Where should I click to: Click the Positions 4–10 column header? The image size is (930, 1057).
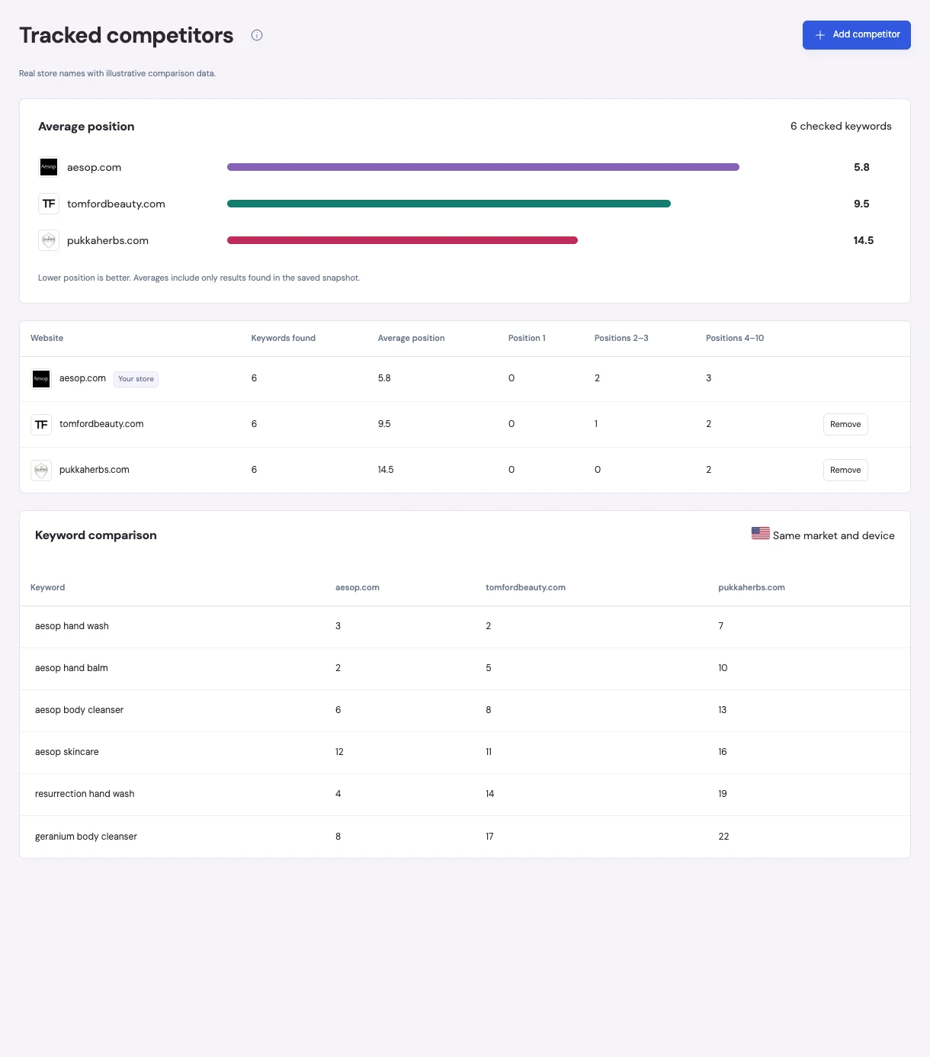point(735,338)
